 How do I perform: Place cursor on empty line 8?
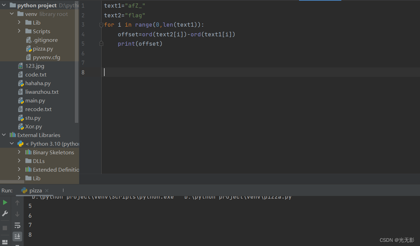260,72
